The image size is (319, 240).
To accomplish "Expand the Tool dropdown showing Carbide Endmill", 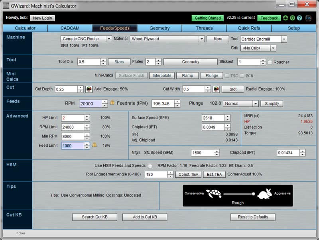I will pos(284,39).
